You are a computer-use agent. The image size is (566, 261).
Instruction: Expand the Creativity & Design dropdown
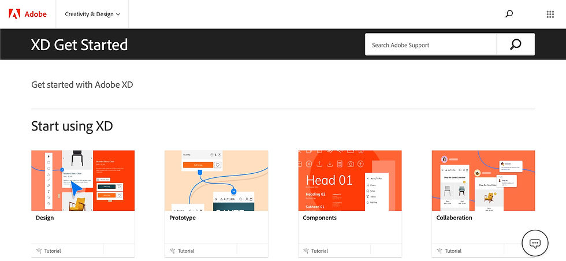point(92,14)
